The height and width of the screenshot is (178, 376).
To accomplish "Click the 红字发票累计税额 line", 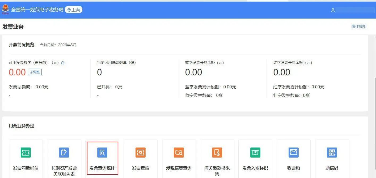I will click(x=299, y=87).
